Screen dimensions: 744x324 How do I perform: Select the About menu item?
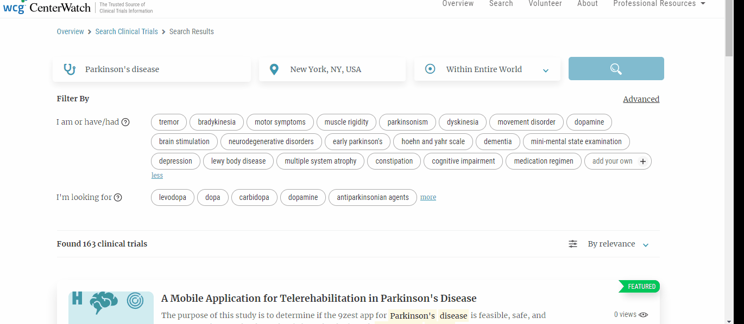pyautogui.click(x=587, y=4)
